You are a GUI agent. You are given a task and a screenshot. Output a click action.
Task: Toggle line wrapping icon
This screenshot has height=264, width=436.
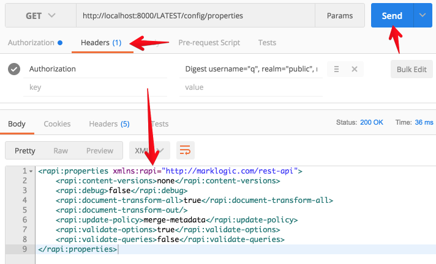pyautogui.click(x=185, y=150)
